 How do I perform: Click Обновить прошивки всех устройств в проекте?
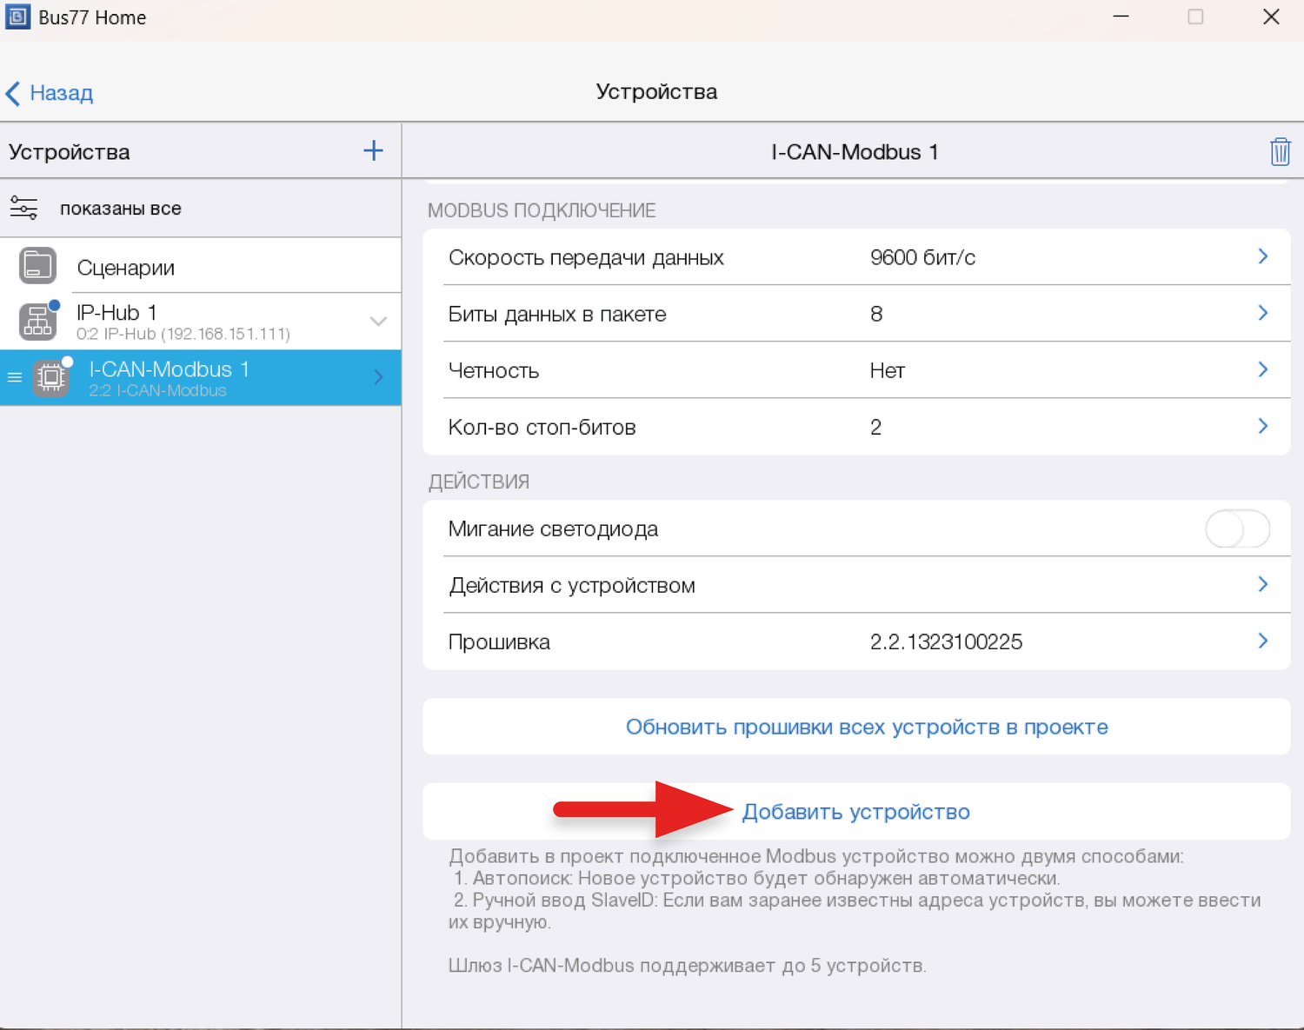866,727
